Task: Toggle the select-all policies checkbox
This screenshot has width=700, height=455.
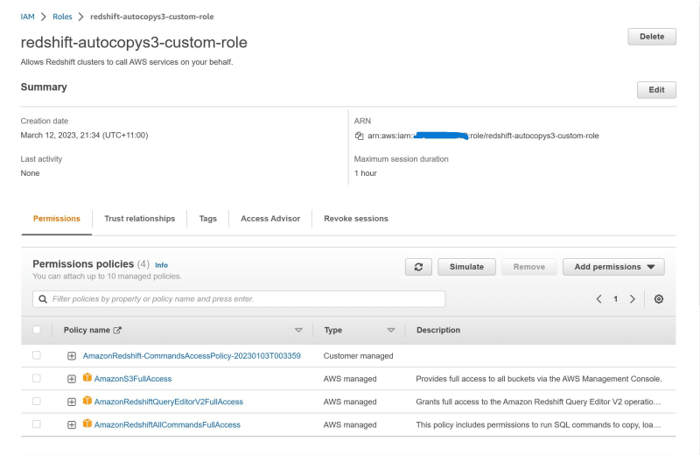Action: pos(37,330)
